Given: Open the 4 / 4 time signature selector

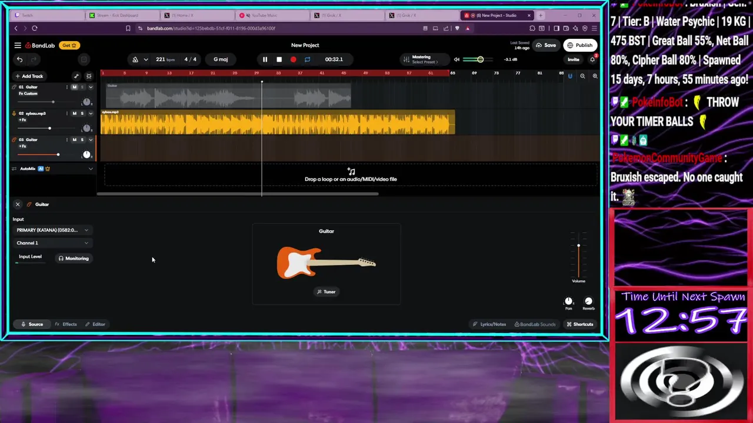Looking at the screenshot, I should click(x=190, y=59).
